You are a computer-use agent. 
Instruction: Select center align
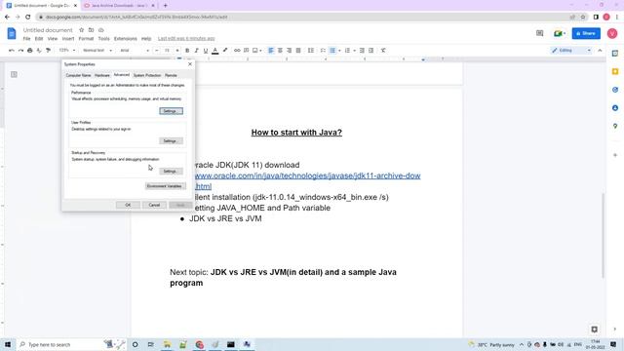(x=280, y=51)
